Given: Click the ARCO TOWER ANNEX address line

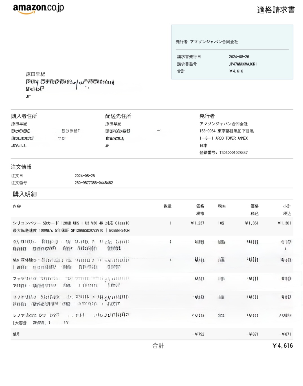Looking at the screenshot, I should (x=223, y=138).
